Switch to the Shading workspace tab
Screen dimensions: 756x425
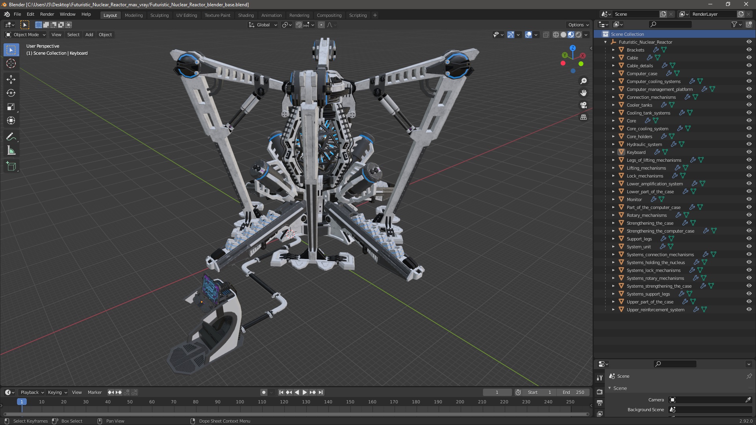click(x=246, y=15)
